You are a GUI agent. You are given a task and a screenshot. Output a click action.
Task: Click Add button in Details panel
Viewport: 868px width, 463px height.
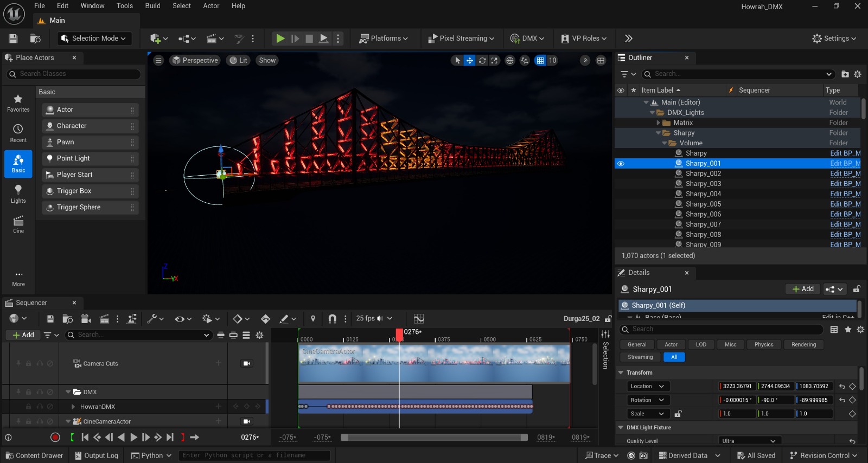803,289
